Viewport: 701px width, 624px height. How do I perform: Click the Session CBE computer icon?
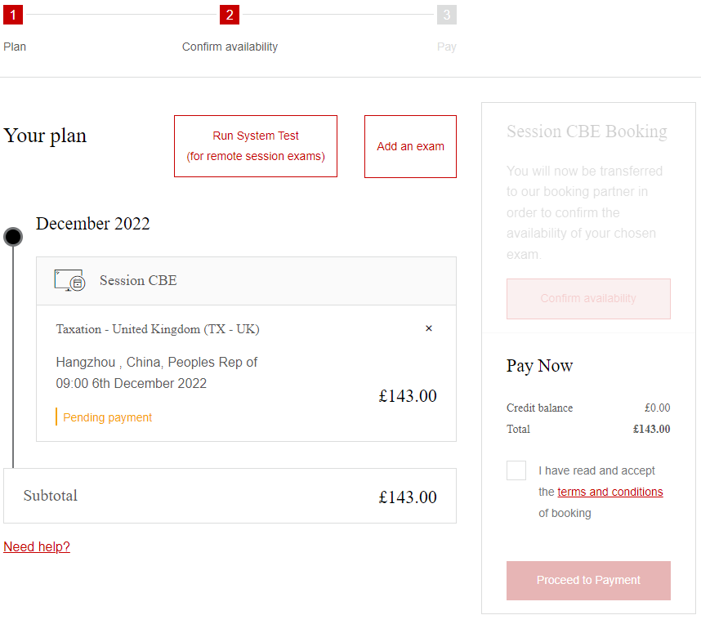tap(69, 280)
